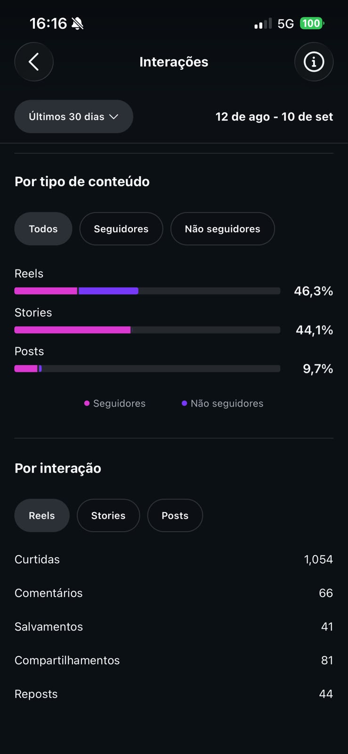Open the info icon at top right
Viewport: 348px width, 754px height.
pos(314,62)
